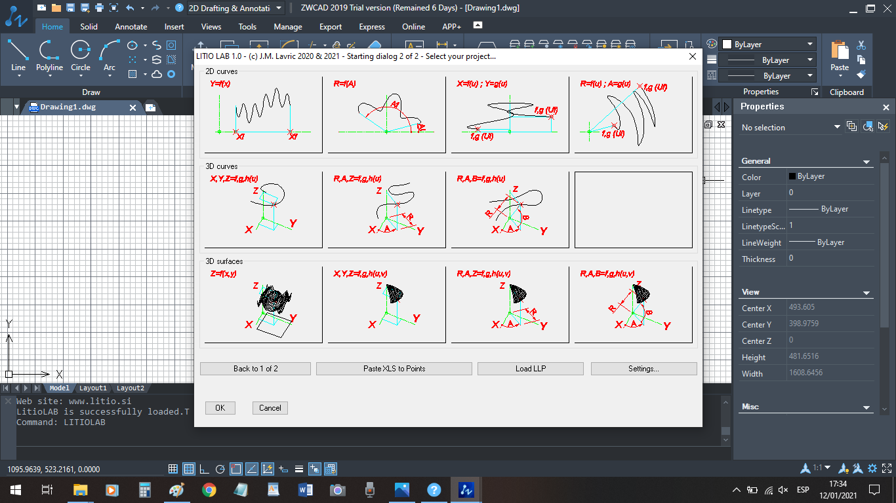The width and height of the screenshot is (896, 503).
Task: Expand the Paste dropdown arrow
Action: tap(840, 76)
